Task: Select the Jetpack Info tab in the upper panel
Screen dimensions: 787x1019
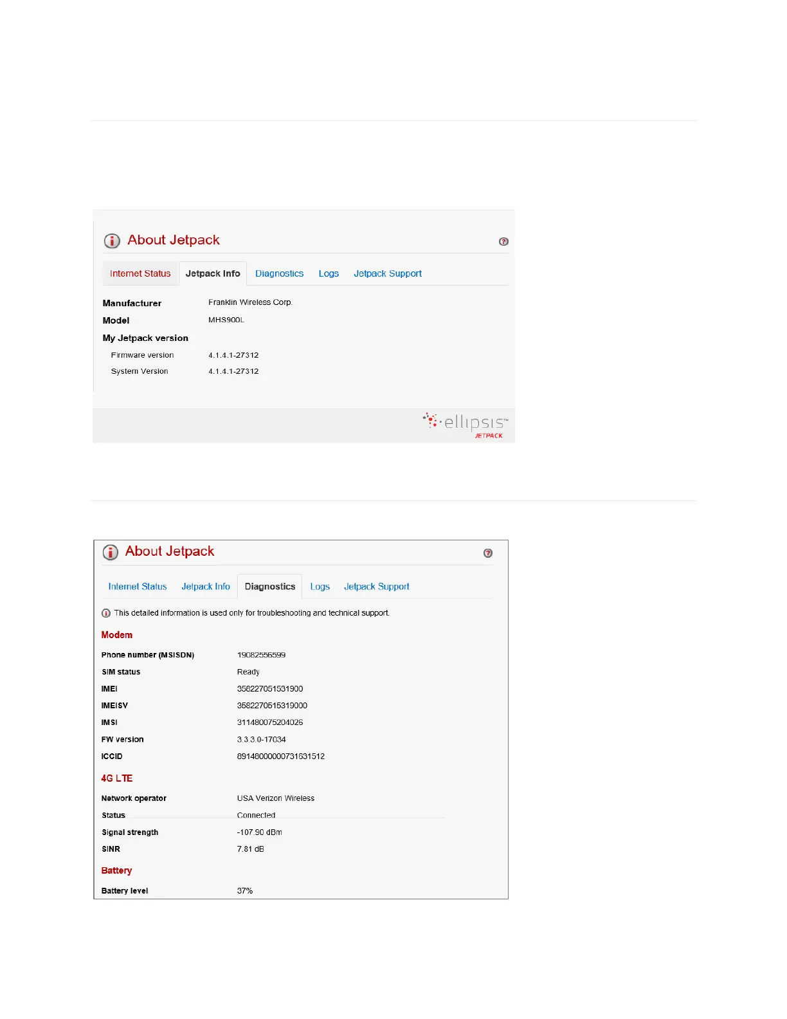Action: click(x=213, y=273)
